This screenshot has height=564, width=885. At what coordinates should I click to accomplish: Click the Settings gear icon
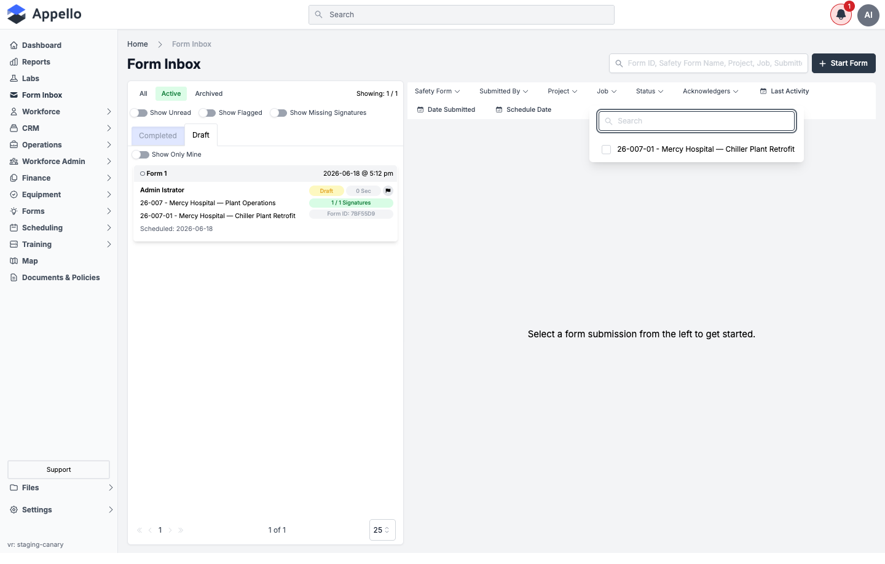point(14,510)
